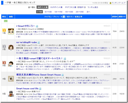Sort by PVアクセス順
Image resolution: width=128 pixels, height=103 pixels.
(x=71, y=7)
